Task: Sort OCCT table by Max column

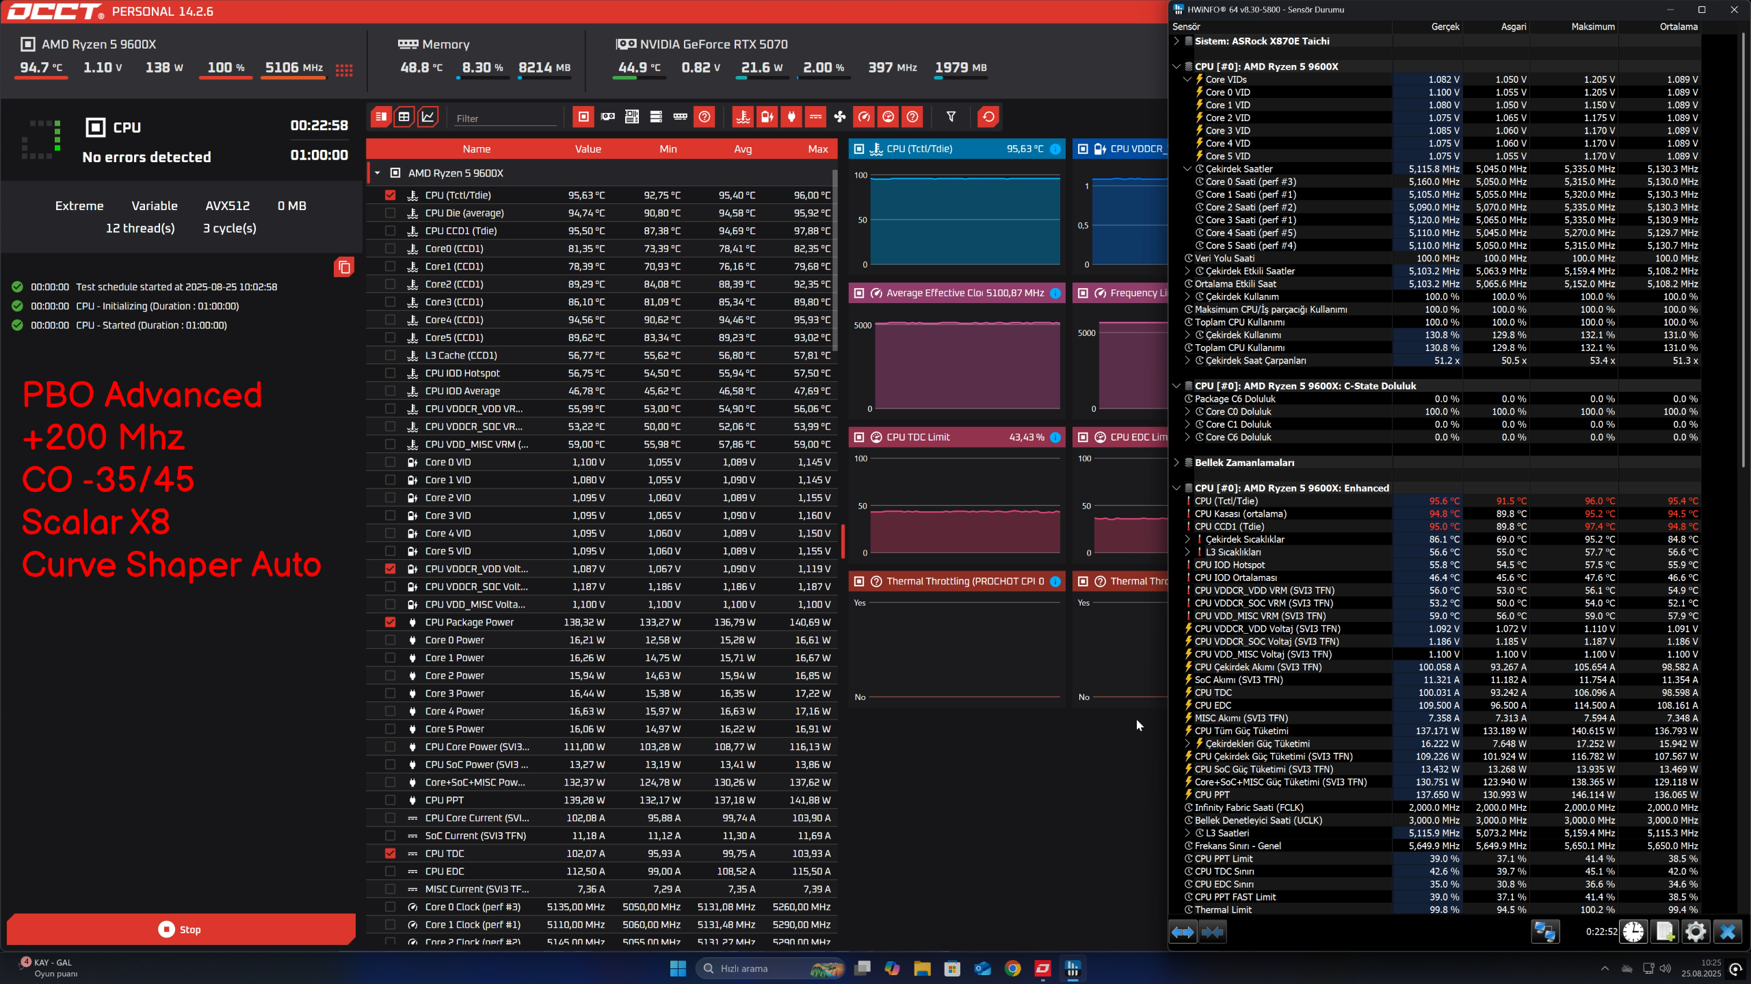Action: 818,149
